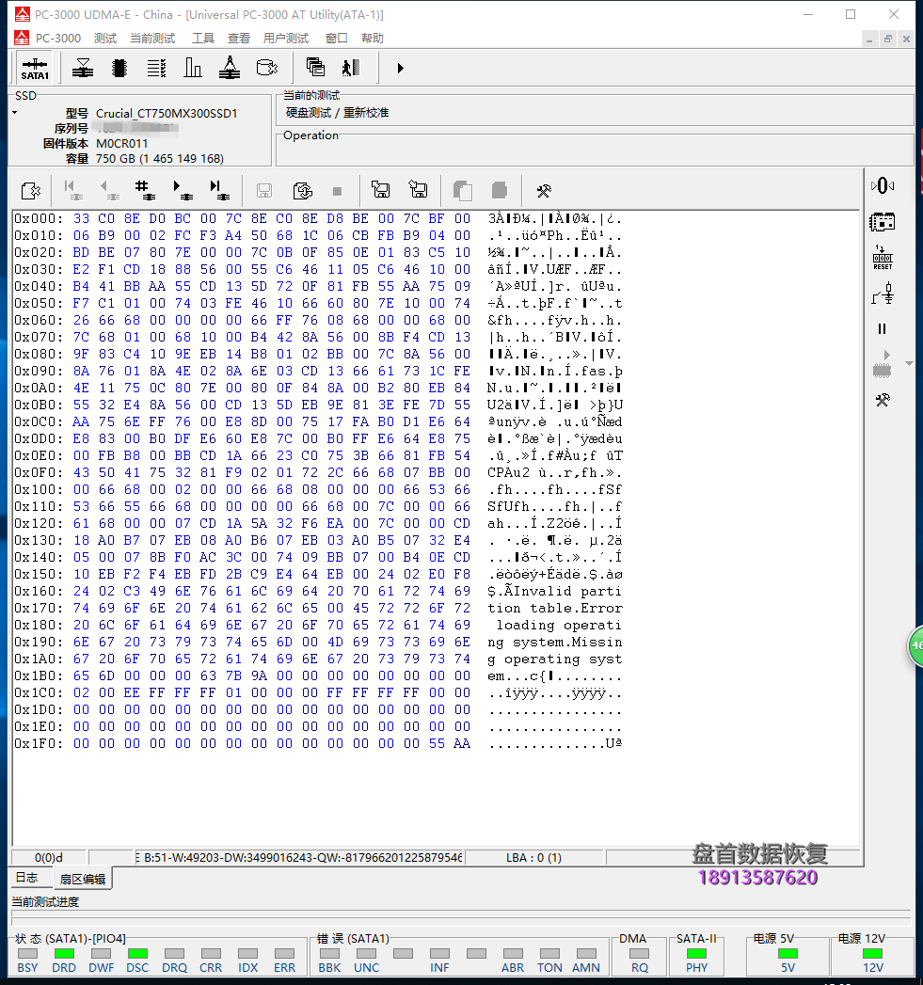Open the bar chart icon in the top toolbar
Image resolution: width=923 pixels, height=985 pixels.
pos(192,68)
